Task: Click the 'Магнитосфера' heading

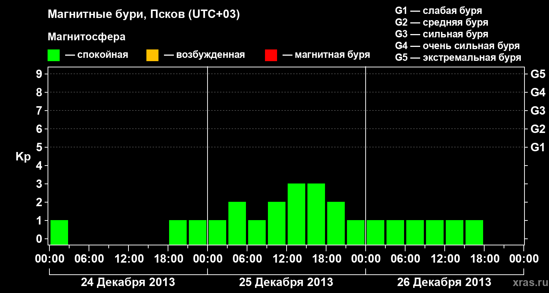Action: point(86,37)
